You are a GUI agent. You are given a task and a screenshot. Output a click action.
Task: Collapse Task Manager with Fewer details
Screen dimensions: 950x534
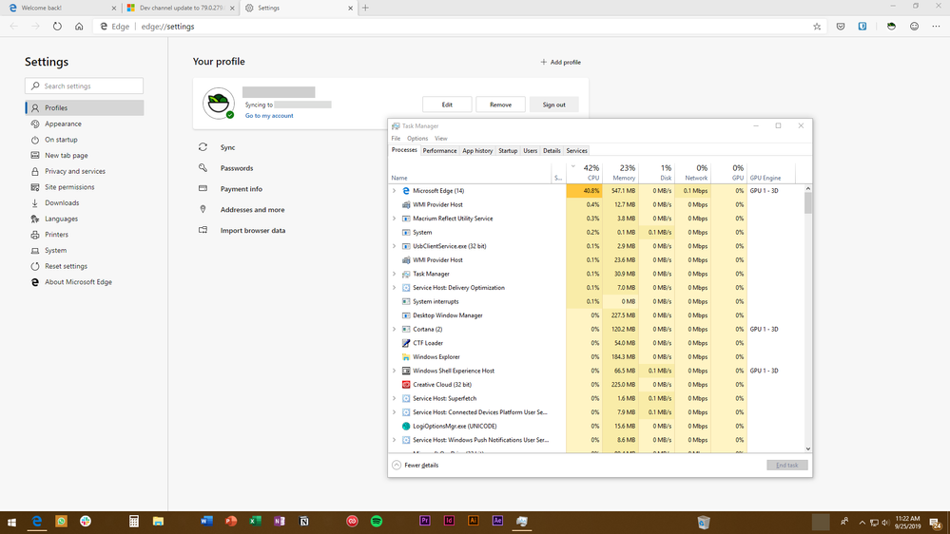(415, 465)
